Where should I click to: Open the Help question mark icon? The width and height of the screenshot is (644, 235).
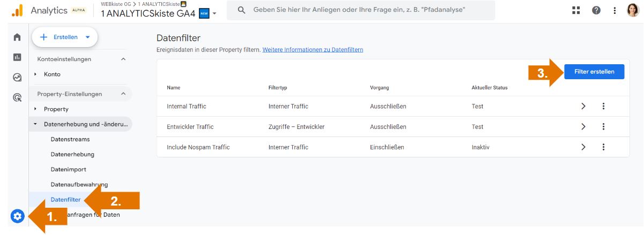click(x=596, y=11)
